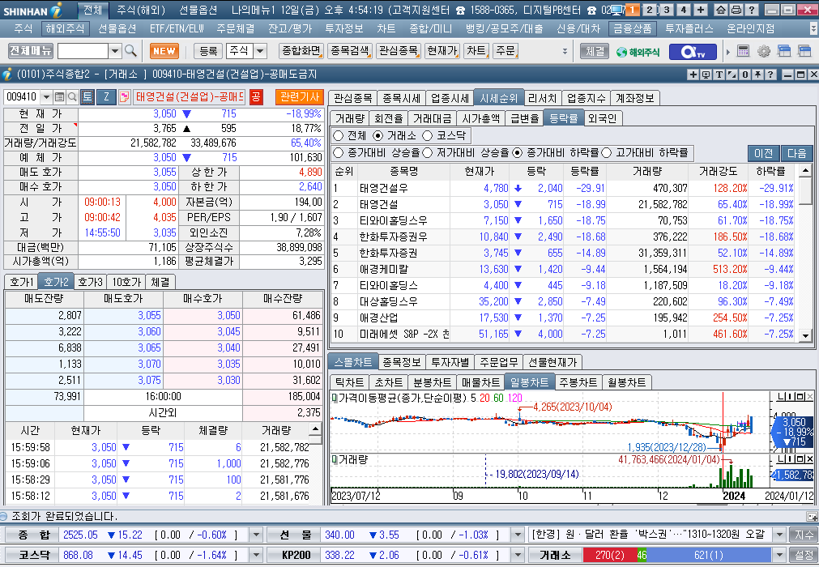Click the screen capture icon in window bar
Viewport: 819px width, 567px height.
click(706, 75)
